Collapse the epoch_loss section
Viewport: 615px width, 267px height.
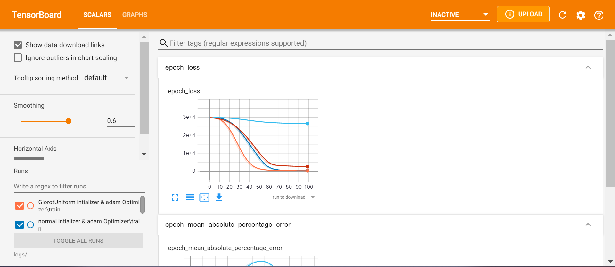pyautogui.click(x=588, y=67)
